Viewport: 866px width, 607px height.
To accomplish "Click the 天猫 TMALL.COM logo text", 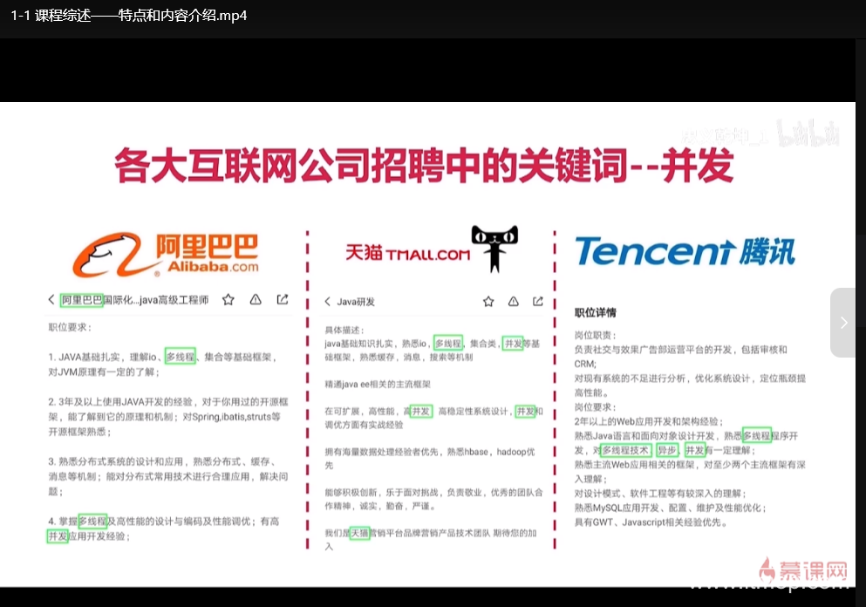I will click(x=406, y=253).
